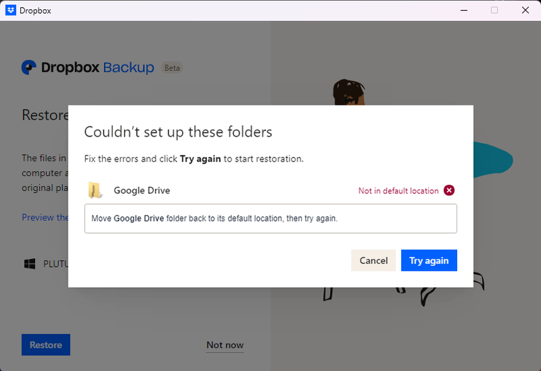Click the "Not in default location" error text
541x371 pixels.
coord(398,191)
